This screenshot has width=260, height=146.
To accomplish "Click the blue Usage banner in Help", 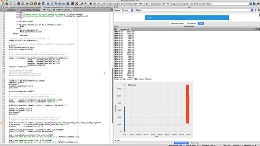I will click(x=187, y=17).
